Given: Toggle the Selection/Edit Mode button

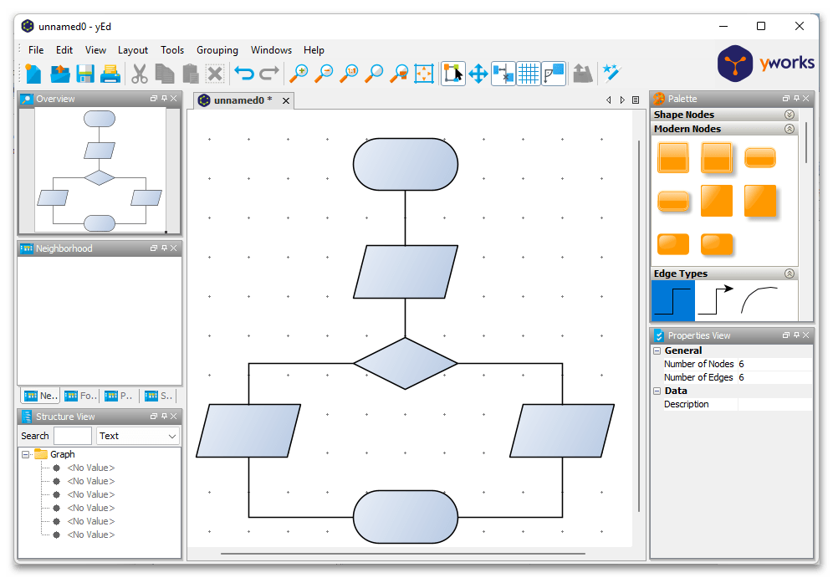Looking at the screenshot, I should click(452, 74).
